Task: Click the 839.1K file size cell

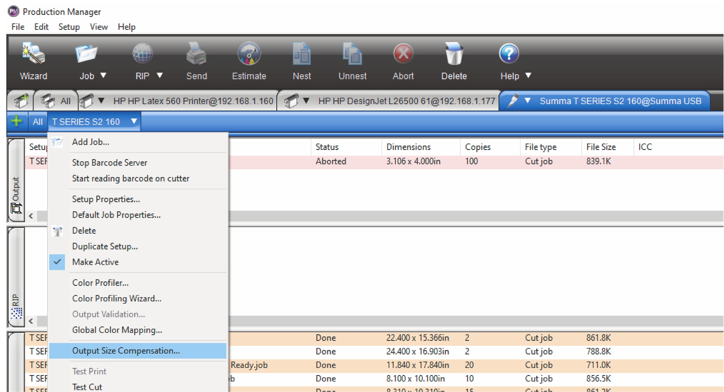Action: (x=598, y=161)
